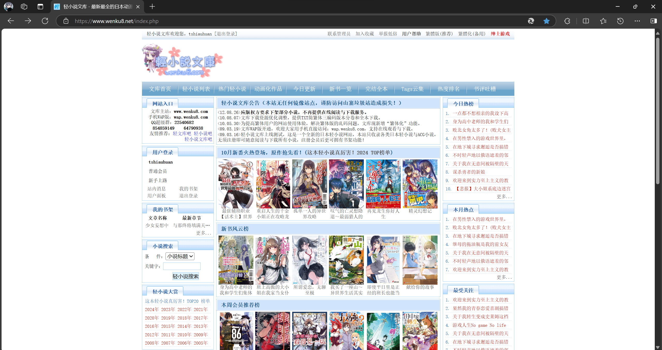Open the 献给你的故事 book cover

tap(420, 260)
